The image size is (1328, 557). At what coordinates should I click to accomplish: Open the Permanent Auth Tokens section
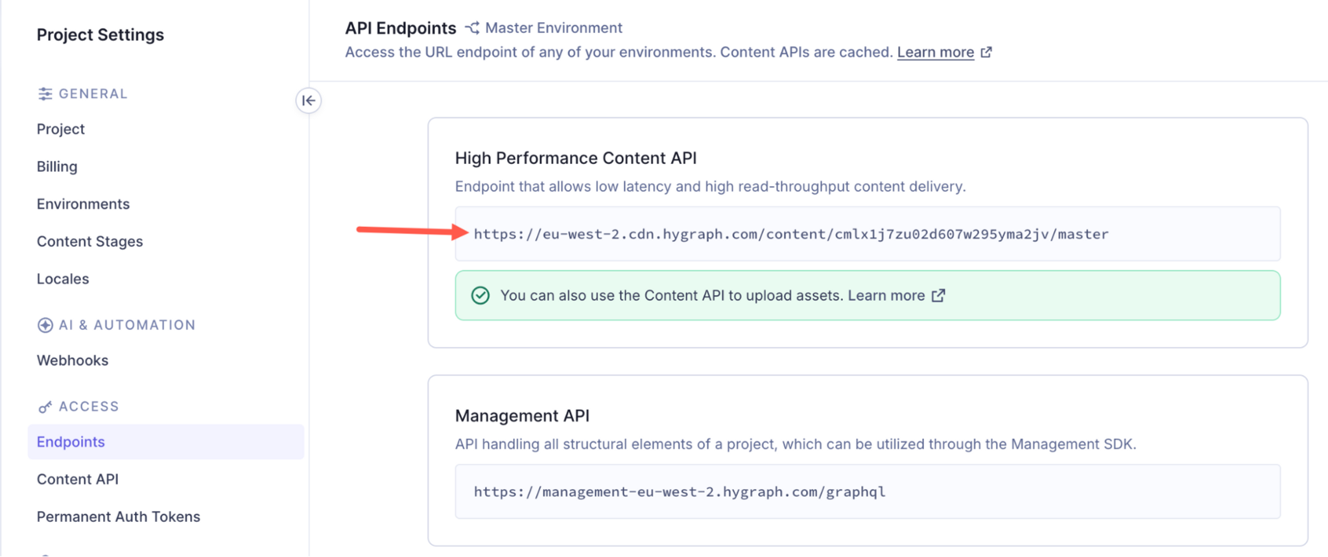coord(118,517)
